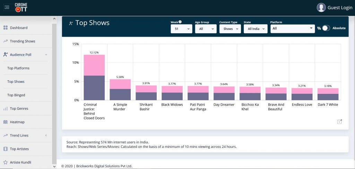Click the chart export icon
The image size is (355, 169).
point(339,122)
